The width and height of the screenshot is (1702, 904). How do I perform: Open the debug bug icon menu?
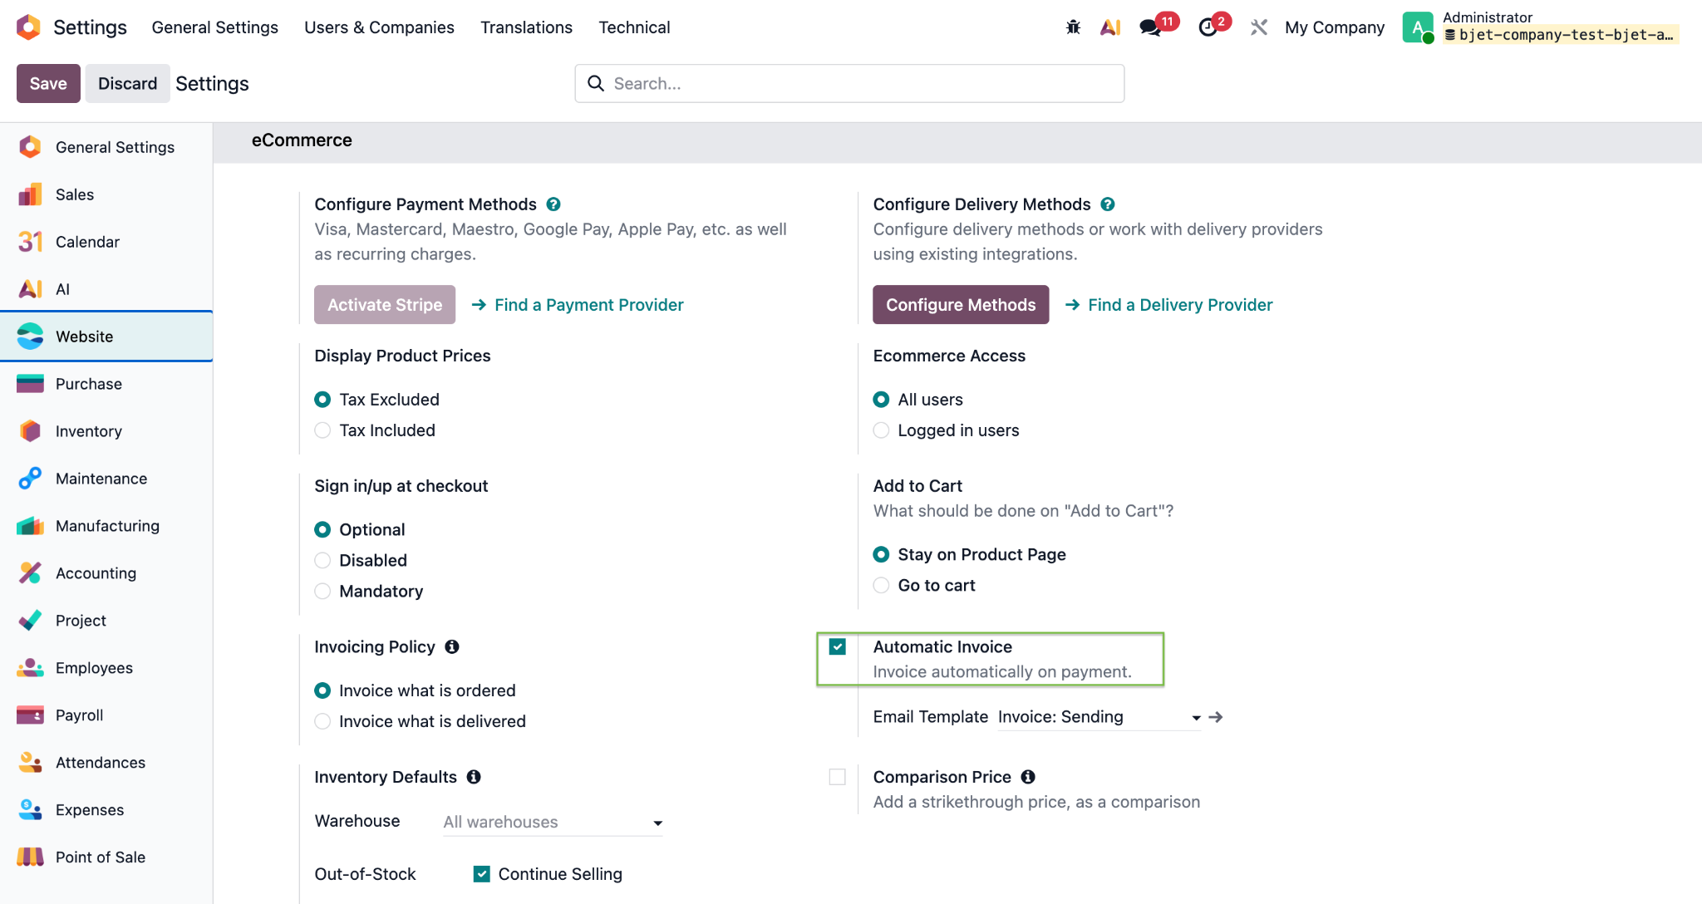pos(1073,27)
